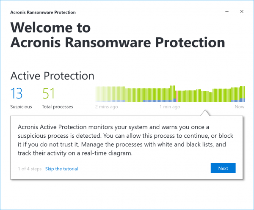The height and width of the screenshot is (210, 254).
Task: Click the Next button
Action: point(223,168)
